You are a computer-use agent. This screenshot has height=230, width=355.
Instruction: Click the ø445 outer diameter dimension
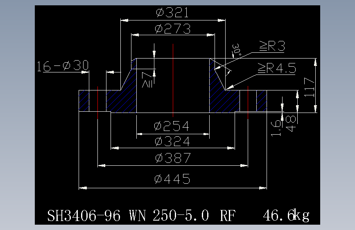[172, 179]
